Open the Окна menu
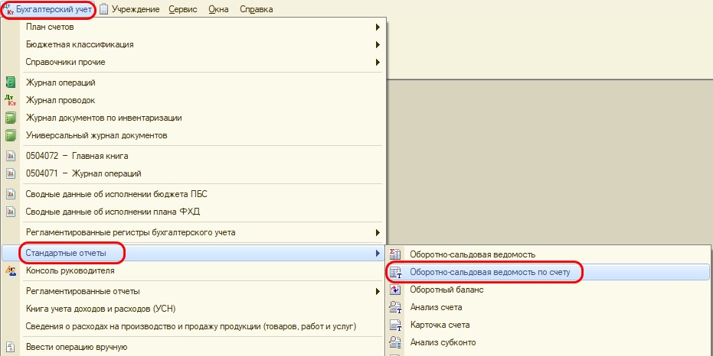The image size is (713, 356). click(x=219, y=9)
